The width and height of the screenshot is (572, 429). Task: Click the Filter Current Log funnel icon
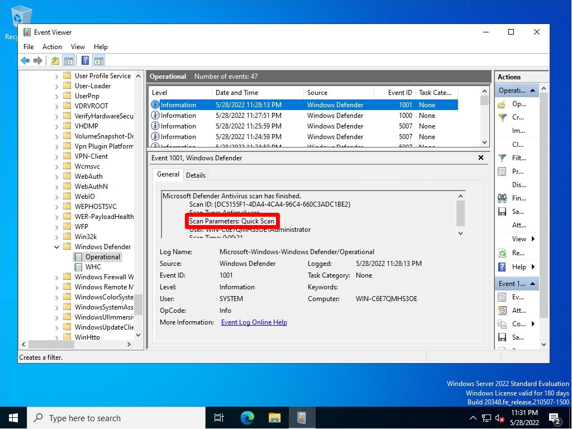pyautogui.click(x=502, y=158)
